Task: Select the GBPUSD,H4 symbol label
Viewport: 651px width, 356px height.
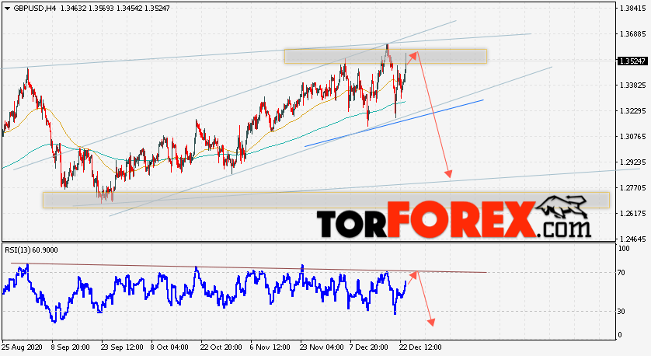Action: point(35,8)
